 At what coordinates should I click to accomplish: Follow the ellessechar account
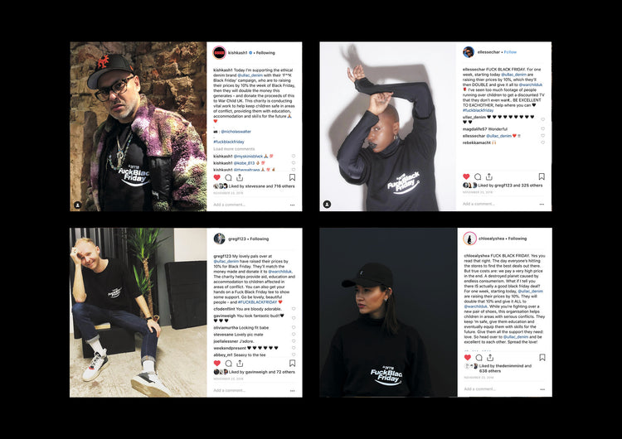click(510, 52)
